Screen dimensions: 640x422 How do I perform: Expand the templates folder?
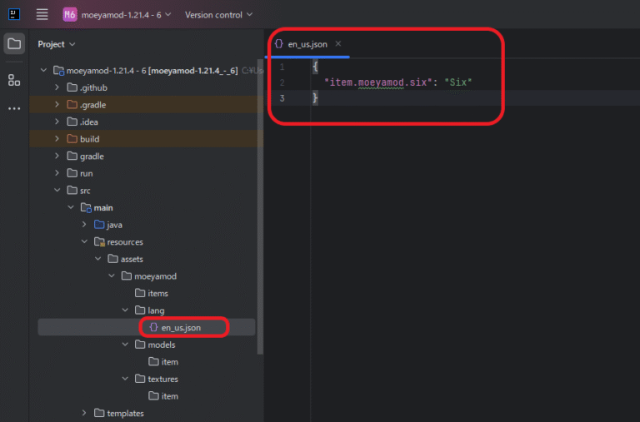click(x=84, y=413)
